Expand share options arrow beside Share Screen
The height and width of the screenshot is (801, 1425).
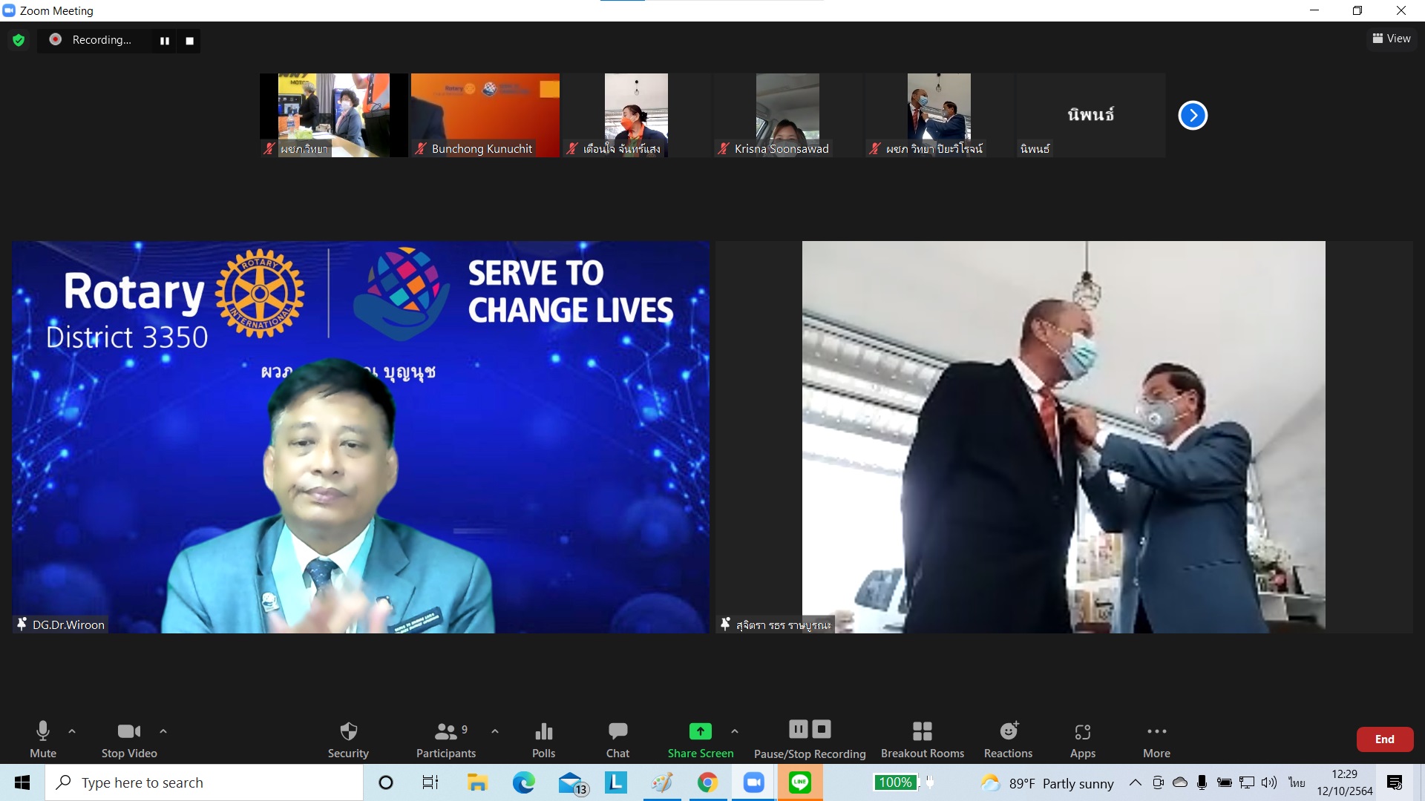pos(735,731)
